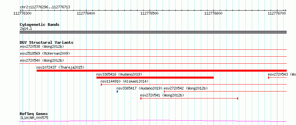Click the ruler at position 112776400
The height and width of the screenshot is (125, 296).
(86, 13)
